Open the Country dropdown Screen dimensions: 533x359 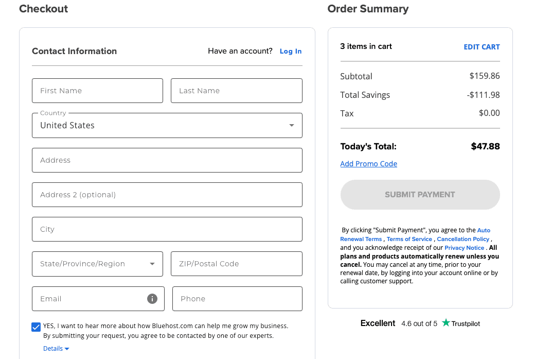click(x=167, y=125)
